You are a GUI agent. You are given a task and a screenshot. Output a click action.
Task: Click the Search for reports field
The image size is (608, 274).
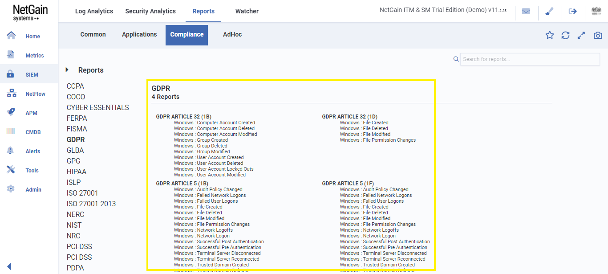(530, 59)
